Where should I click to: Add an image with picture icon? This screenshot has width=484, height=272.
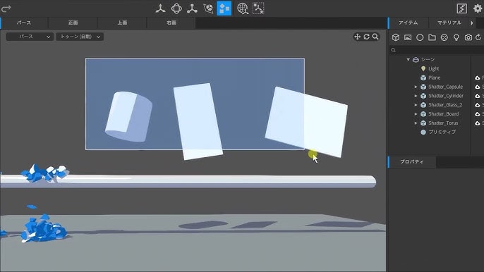click(x=408, y=37)
